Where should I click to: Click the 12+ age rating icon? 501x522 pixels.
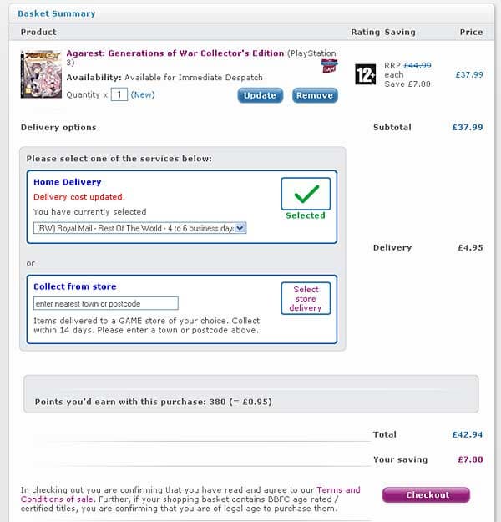(x=365, y=74)
